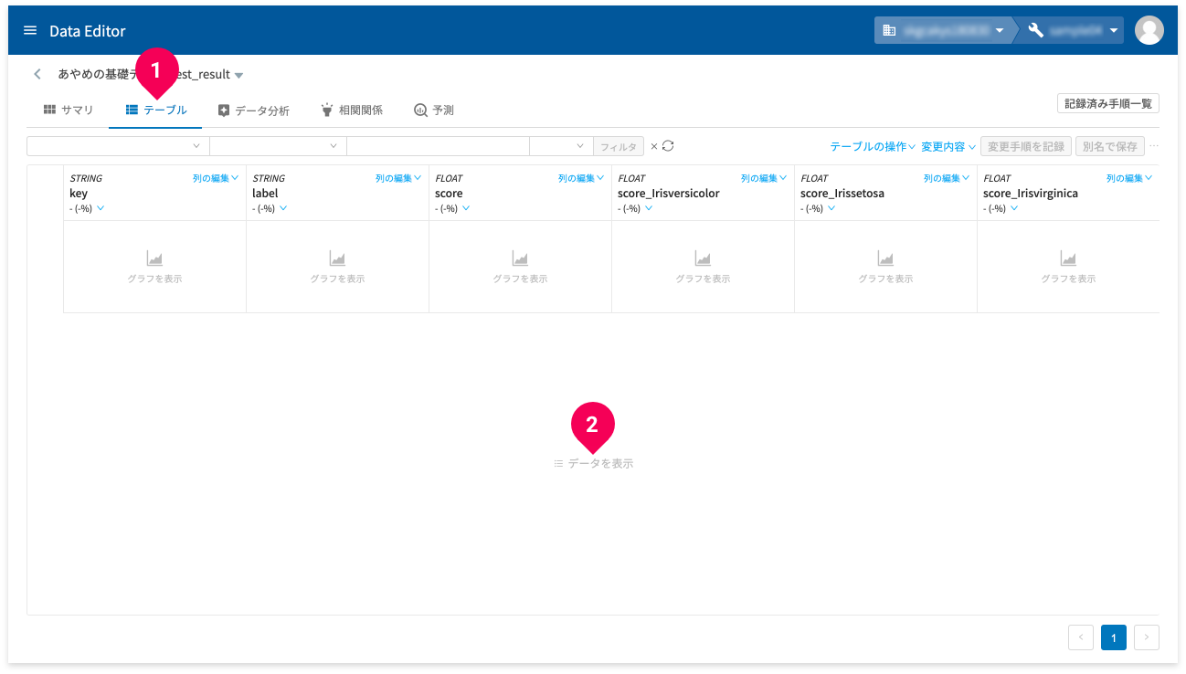Switch to the データ分析 tab

pos(254,111)
